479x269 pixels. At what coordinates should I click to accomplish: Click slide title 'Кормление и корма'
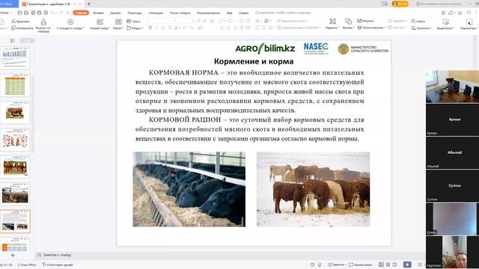point(254,61)
